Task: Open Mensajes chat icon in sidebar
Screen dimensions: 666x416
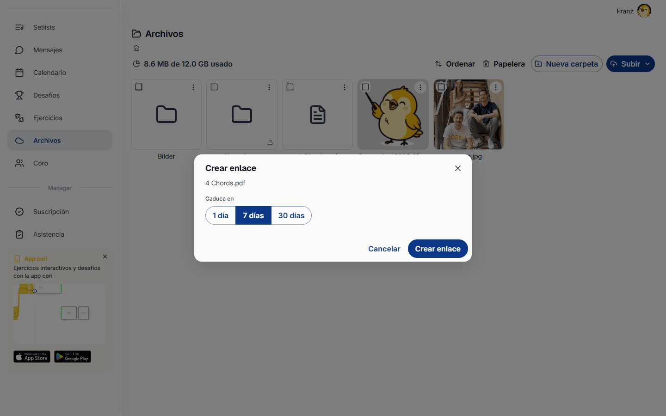Action: [19, 50]
